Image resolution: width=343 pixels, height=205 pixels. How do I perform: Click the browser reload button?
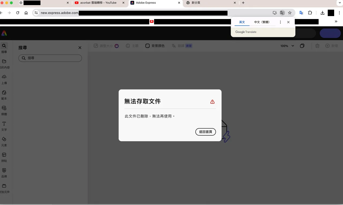point(18,13)
